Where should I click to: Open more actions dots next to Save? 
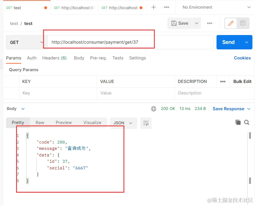pyautogui.click(x=209, y=23)
